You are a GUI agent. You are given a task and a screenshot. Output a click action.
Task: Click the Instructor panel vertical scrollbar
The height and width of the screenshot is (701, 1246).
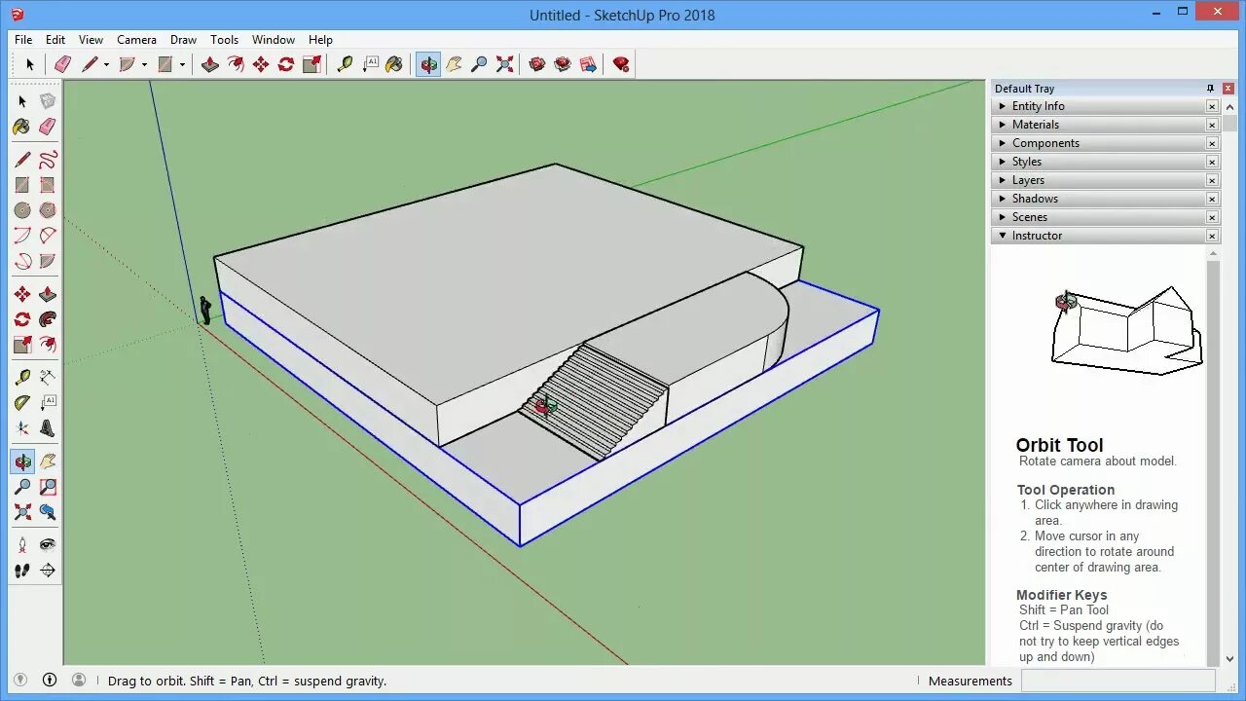pos(1213,457)
